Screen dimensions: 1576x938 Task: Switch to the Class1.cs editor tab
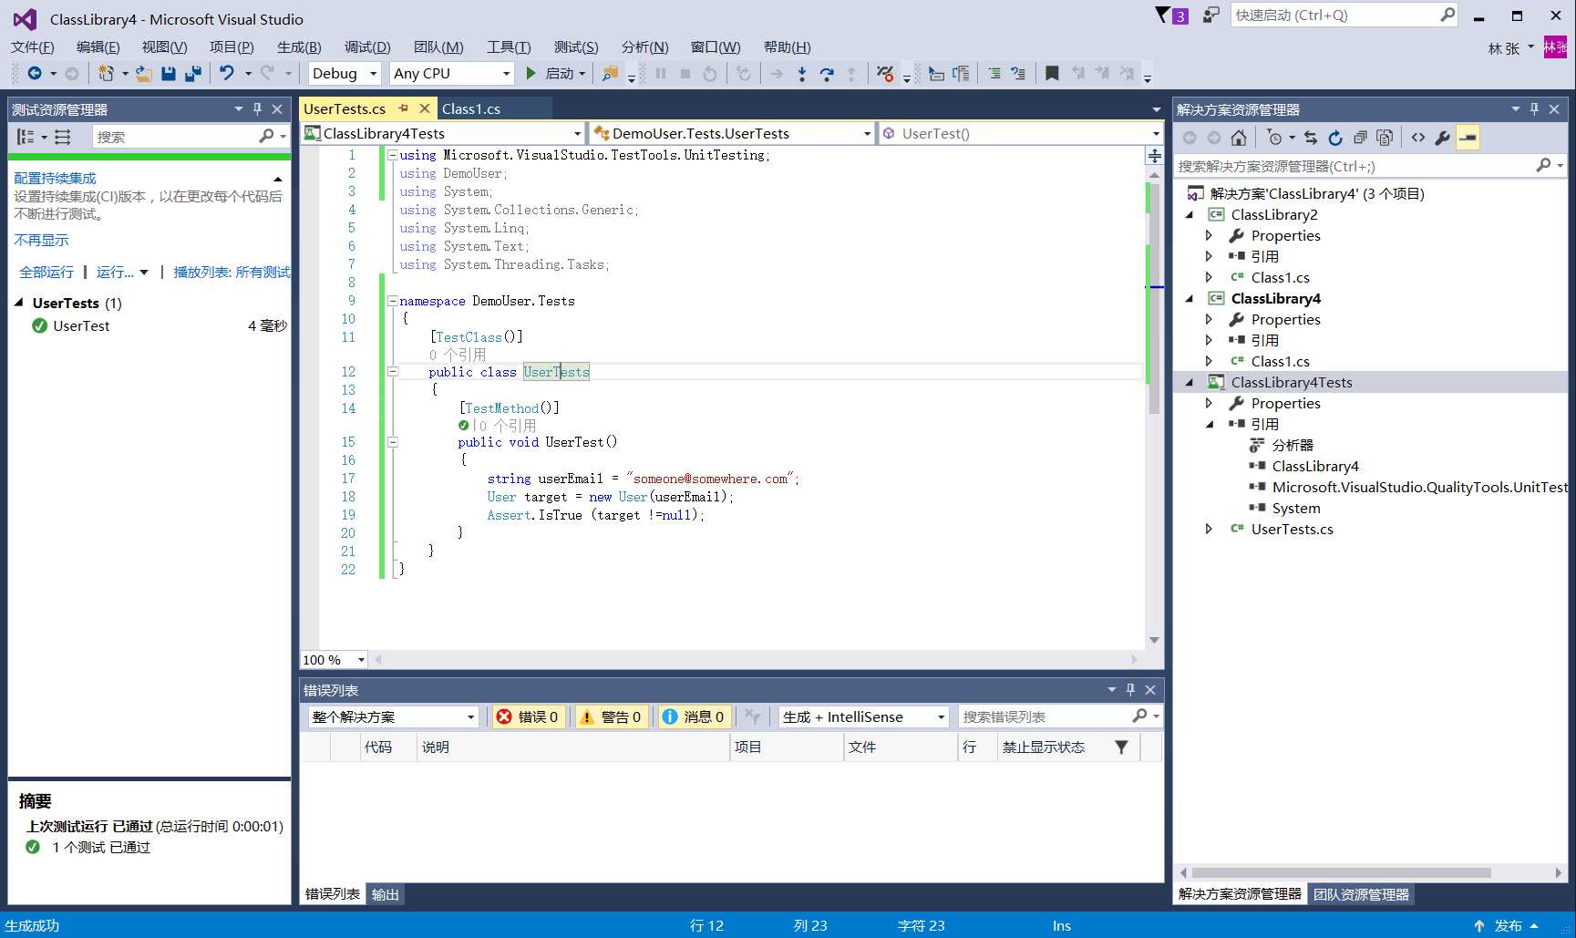[470, 109]
